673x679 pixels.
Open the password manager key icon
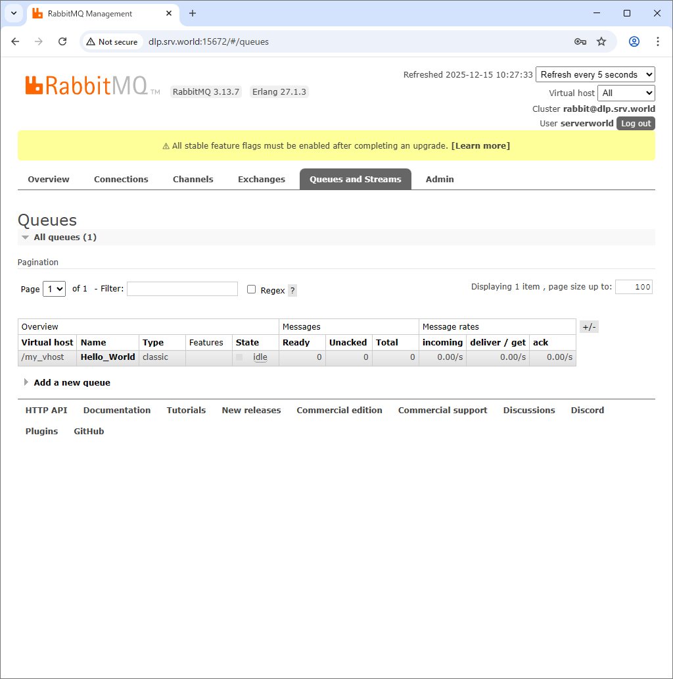tap(580, 41)
